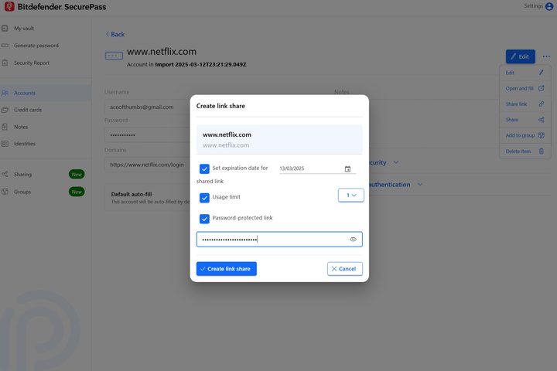Select Add to group menu entry
The width and height of the screenshot is (557, 371).
[525, 135]
